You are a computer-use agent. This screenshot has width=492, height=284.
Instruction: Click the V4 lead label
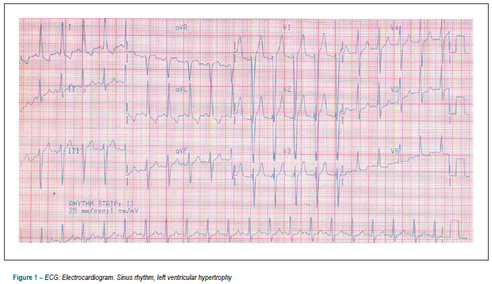tap(394, 28)
